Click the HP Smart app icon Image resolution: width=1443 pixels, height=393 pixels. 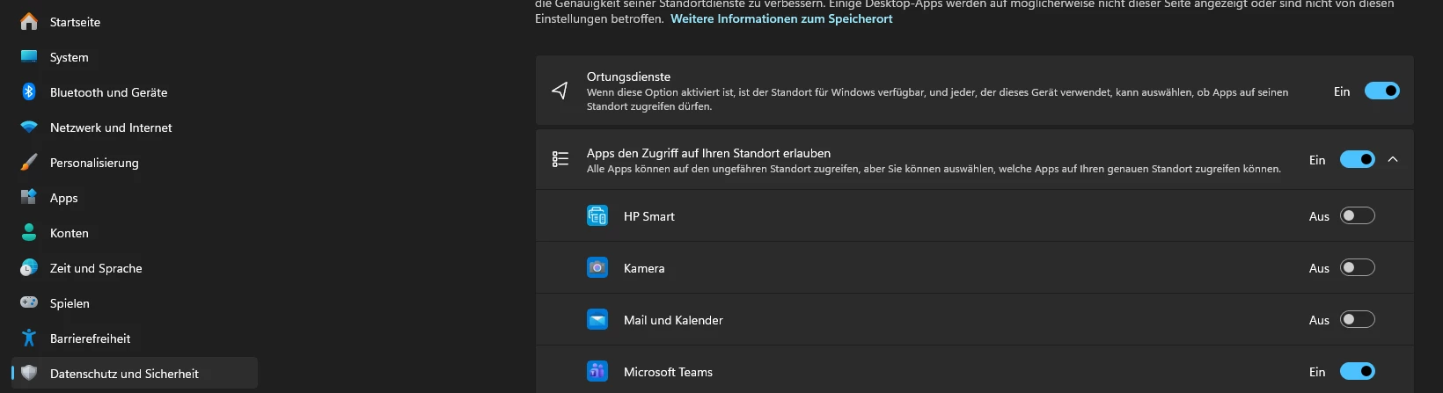pos(597,216)
